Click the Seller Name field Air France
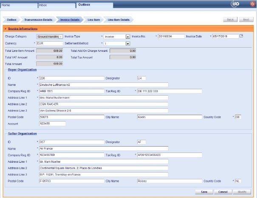Viewport: 257px width, 198px height. point(104,149)
